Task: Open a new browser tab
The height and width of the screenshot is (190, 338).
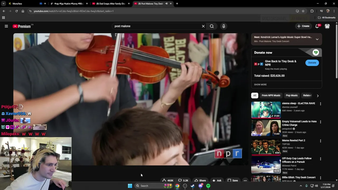Action: point(177,4)
